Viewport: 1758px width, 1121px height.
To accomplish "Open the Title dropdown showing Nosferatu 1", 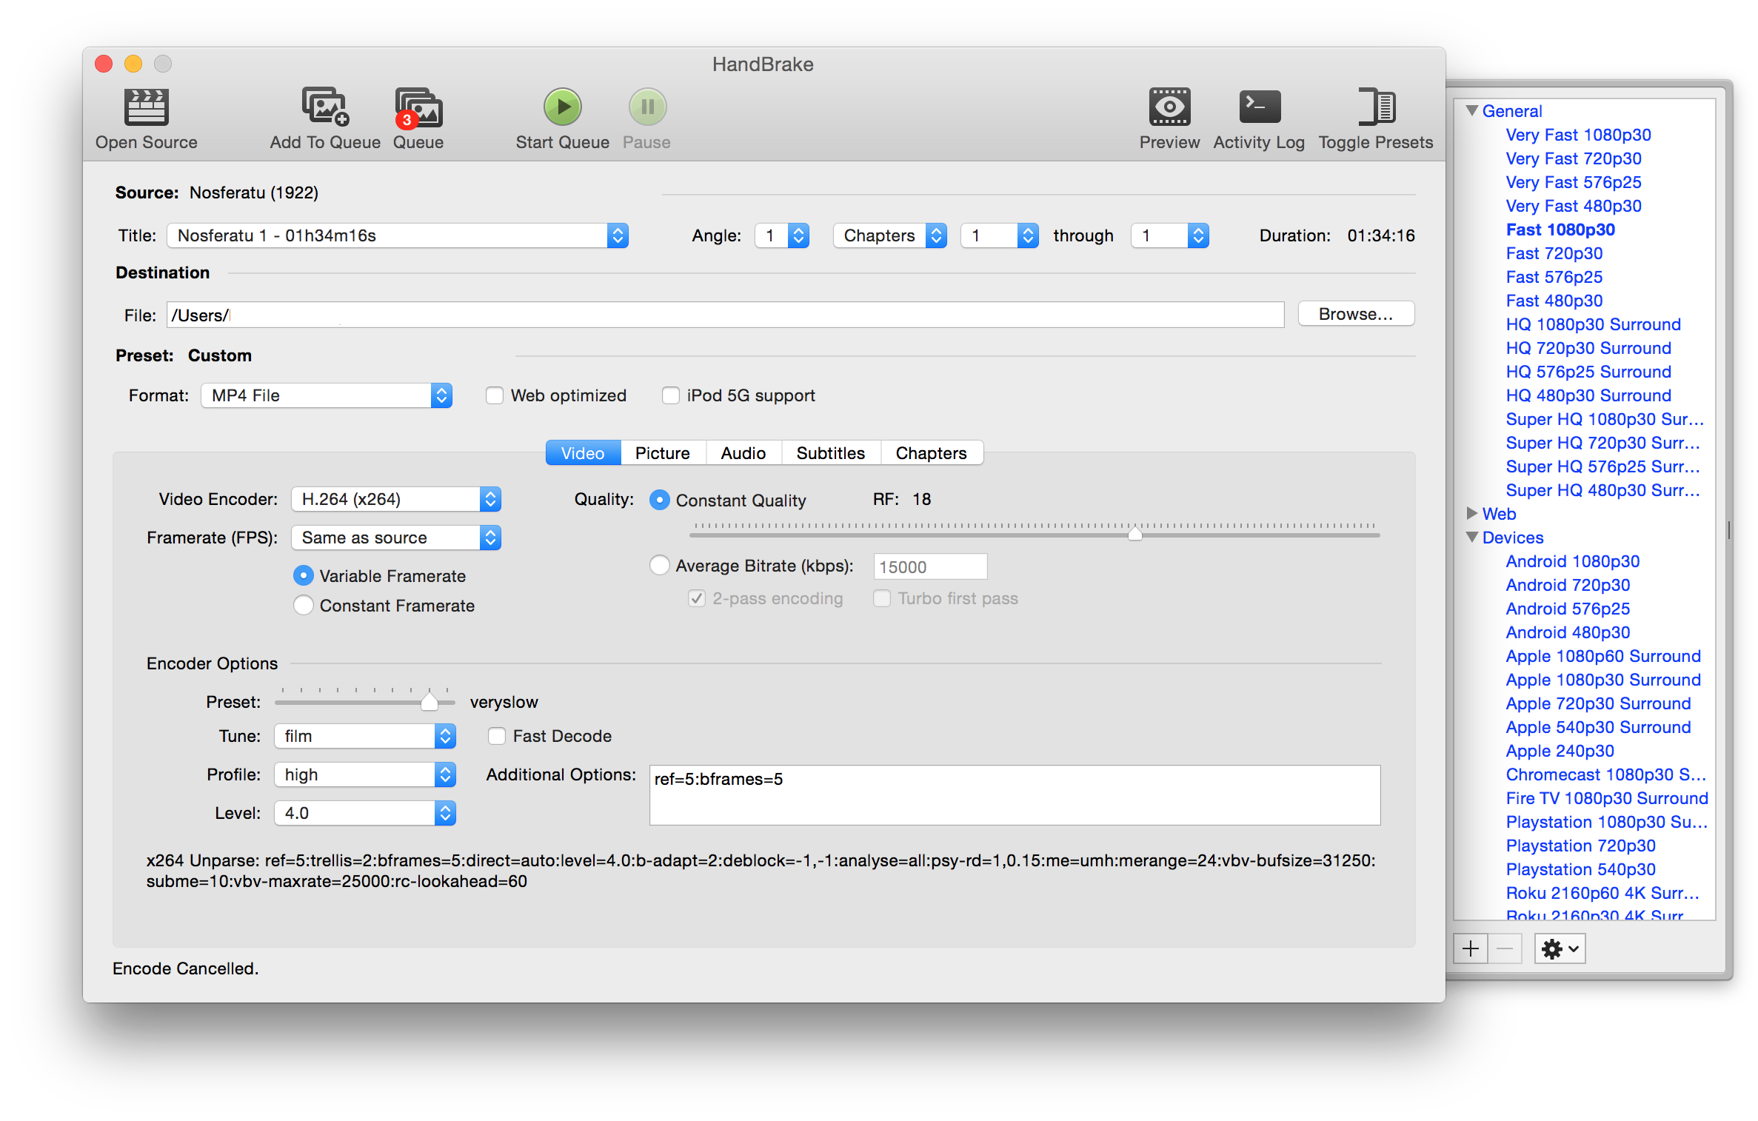I will click(x=398, y=235).
